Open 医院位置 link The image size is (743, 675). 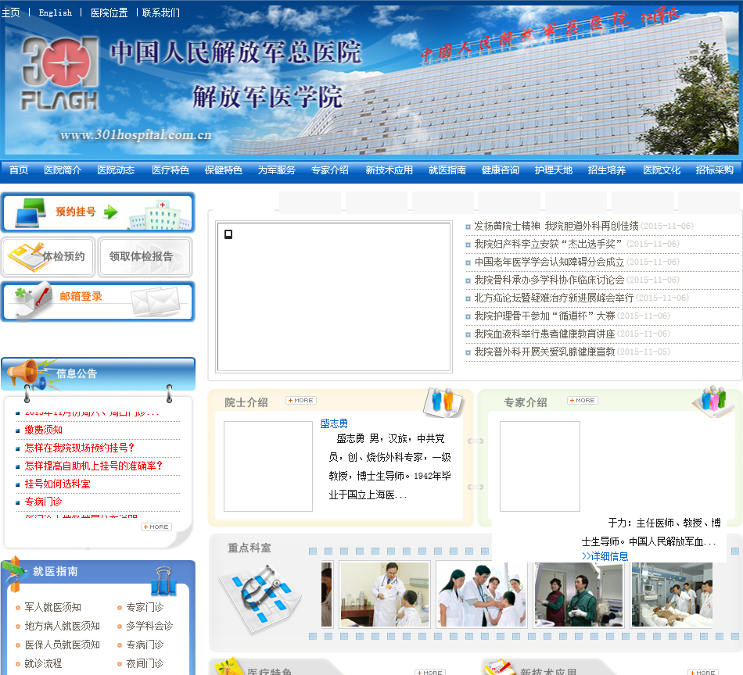[109, 12]
